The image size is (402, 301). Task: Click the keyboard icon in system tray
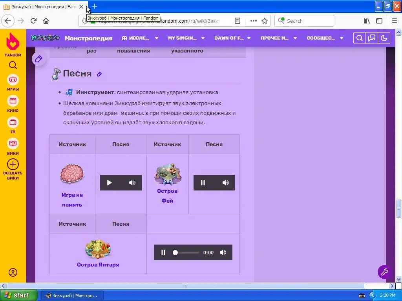pos(362,296)
